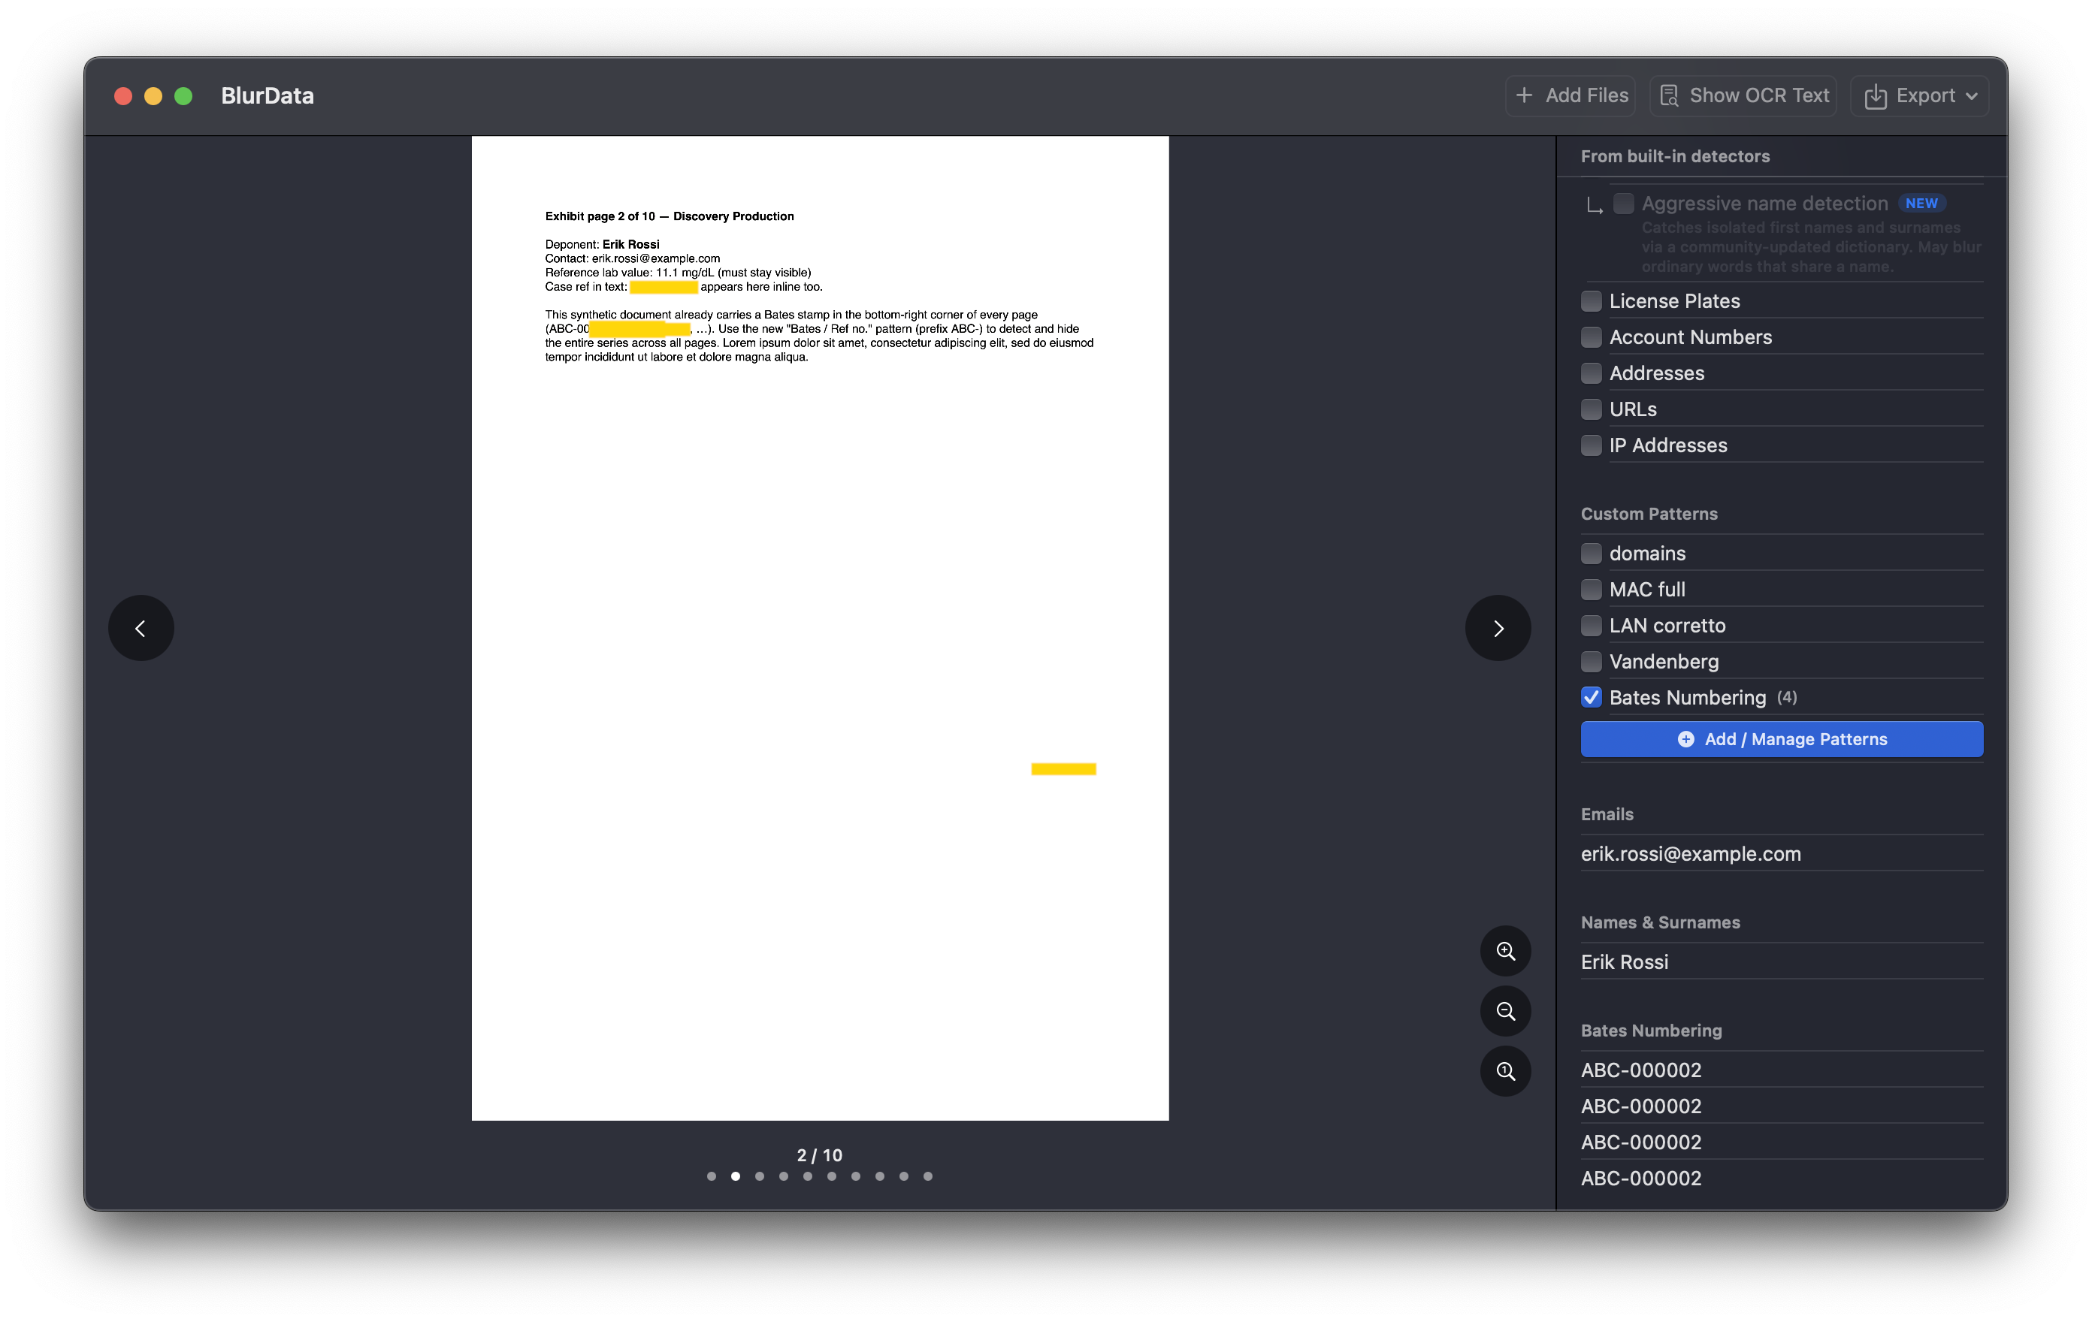Viewport: 2092px width, 1322px height.
Task: Toggle the Addresses detector
Action: pyautogui.click(x=1591, y=373)
